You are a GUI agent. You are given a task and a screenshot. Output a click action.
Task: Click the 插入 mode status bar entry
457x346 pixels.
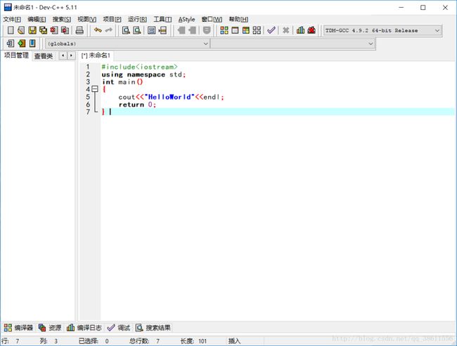click(234, 341)
